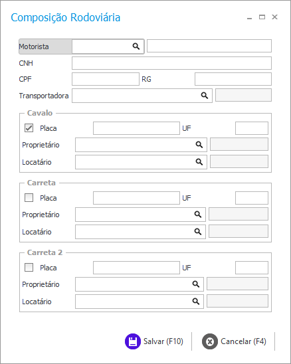Enable the Carreta 2 Placa checkbox
The image size is (291, 364).
[x=29, y=268]
